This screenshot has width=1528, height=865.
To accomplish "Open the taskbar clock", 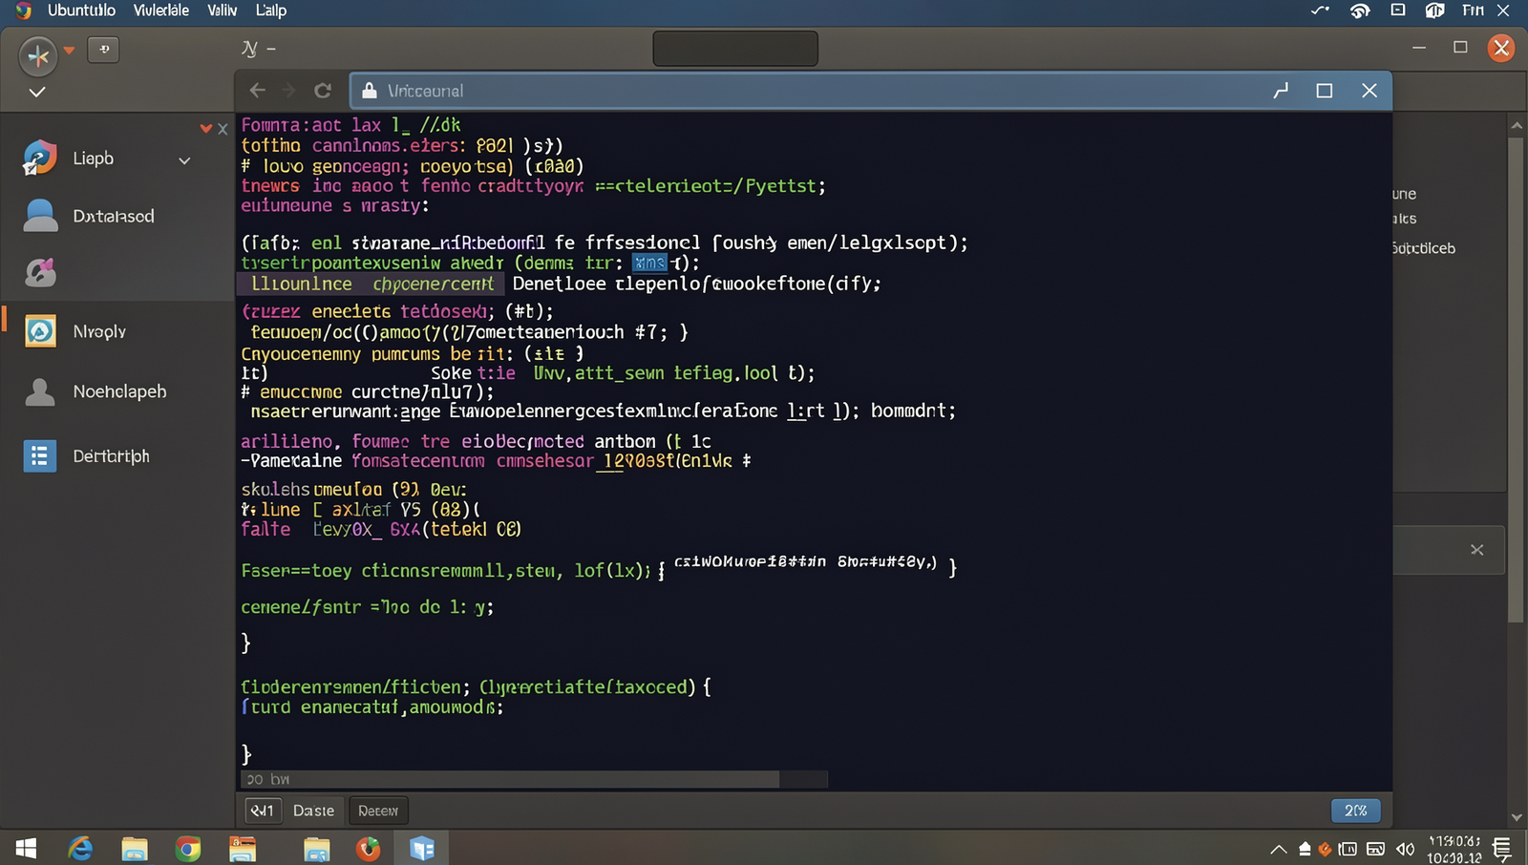I will click(1454, 849).
